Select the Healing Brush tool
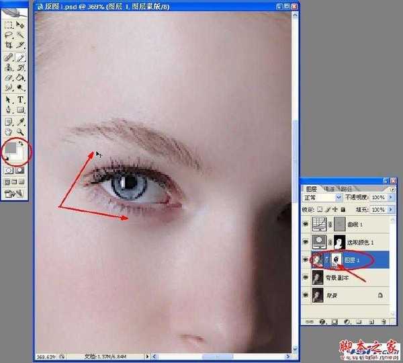 coord(9,57)
